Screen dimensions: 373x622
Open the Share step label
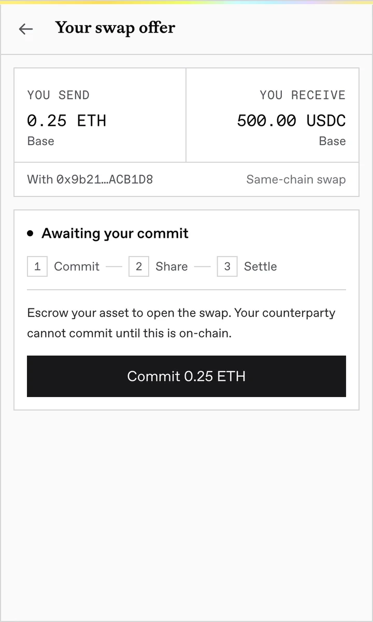click(171, 266)
